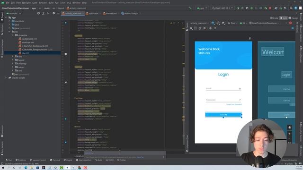
Task: Select envelope.xml in drawable folder
Action: coord(27,42)
